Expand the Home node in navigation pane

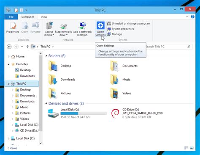[8, 56]
